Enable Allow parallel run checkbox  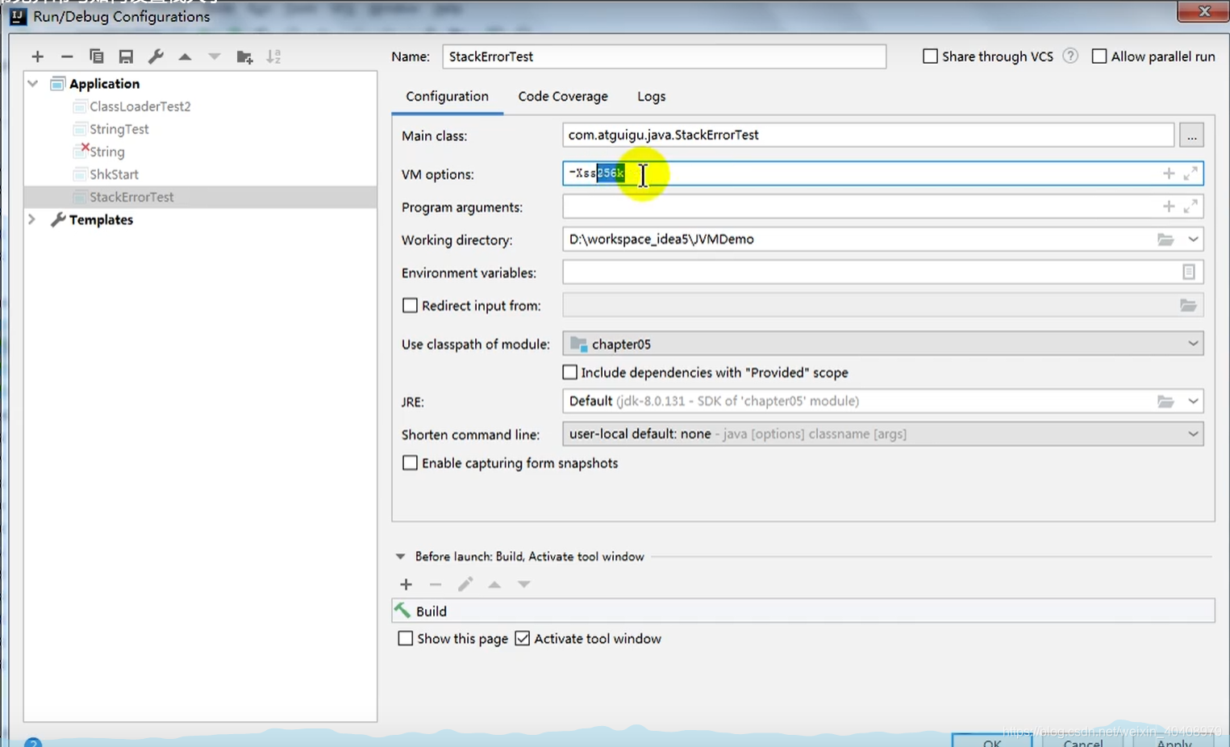point(1099,56)
